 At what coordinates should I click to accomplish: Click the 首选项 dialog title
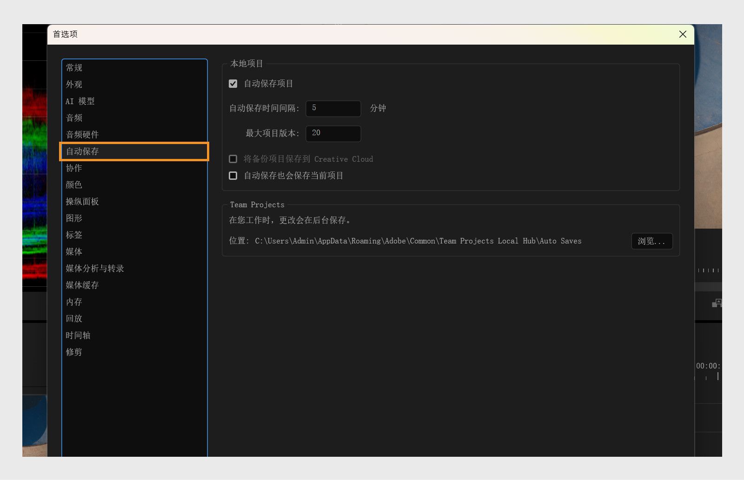click(65, 34)
